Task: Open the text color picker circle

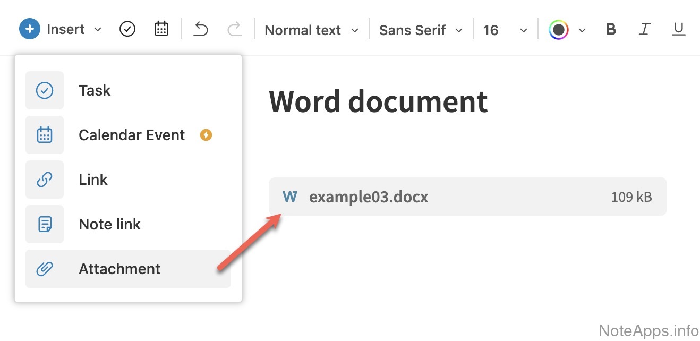Action: pyautogui.click(x=558, y=30)
